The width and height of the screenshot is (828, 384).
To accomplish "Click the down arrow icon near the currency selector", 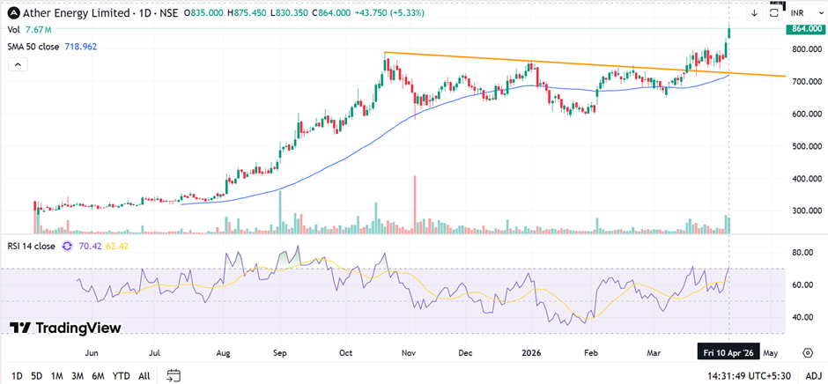I will pyautogui.click(x=755, y=13).
